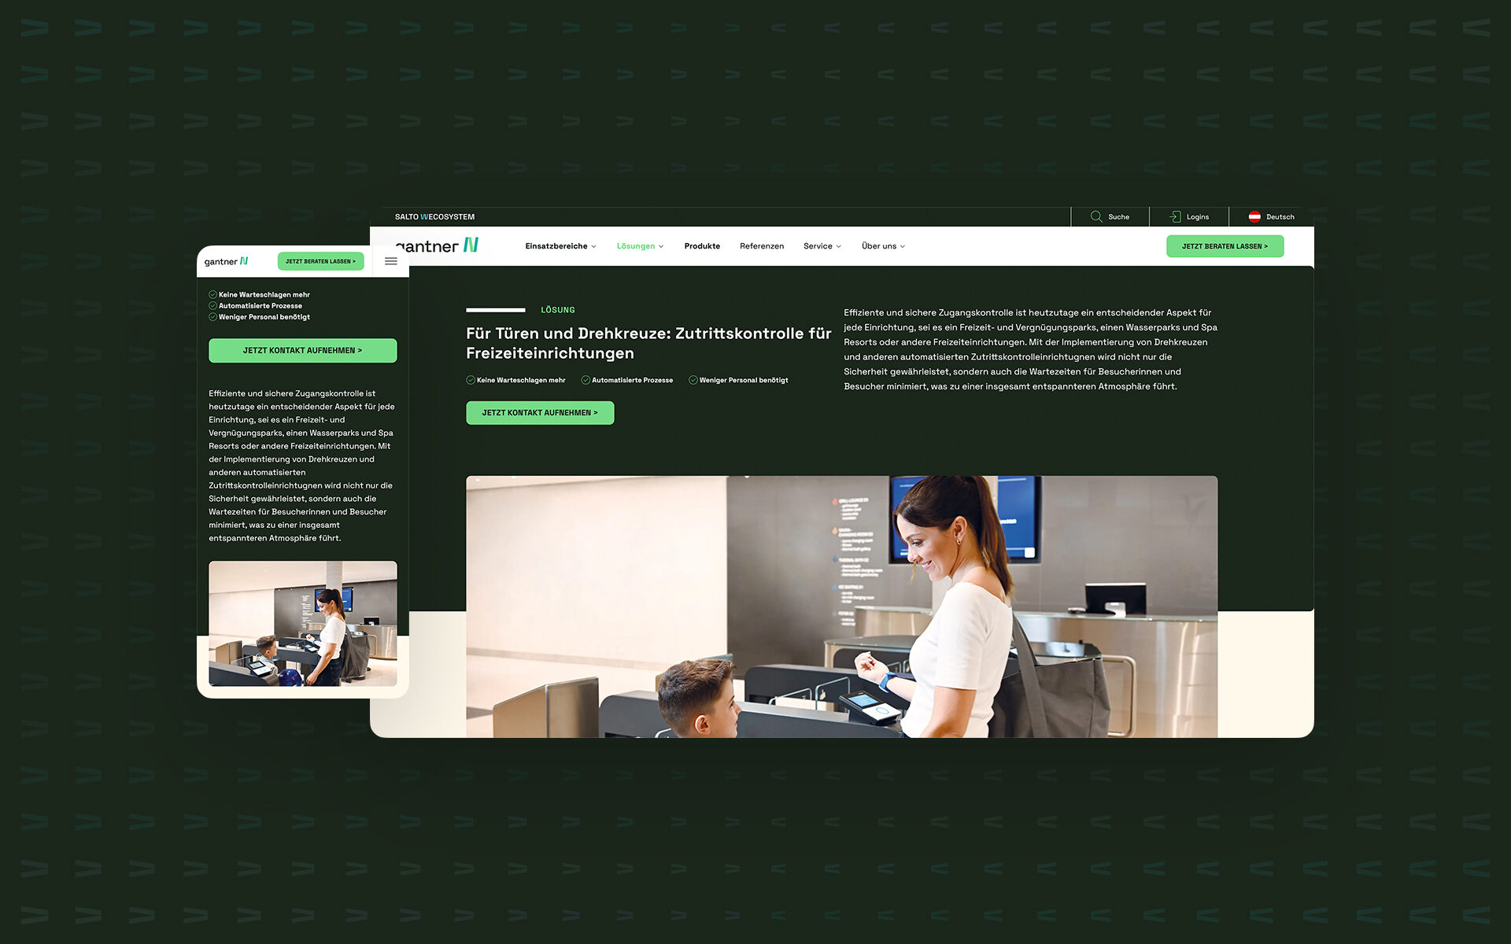
Task: Select 'Referenzen' menu item
Action: 762,245
